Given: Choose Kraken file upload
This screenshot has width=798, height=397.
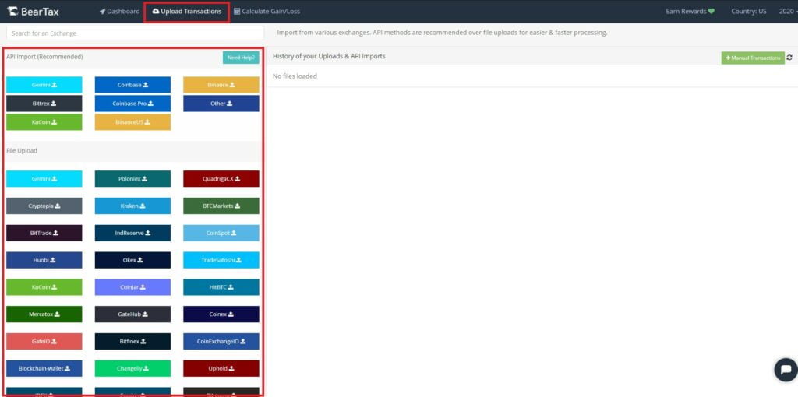Looking at the screenshot, I should click(132, 206).
